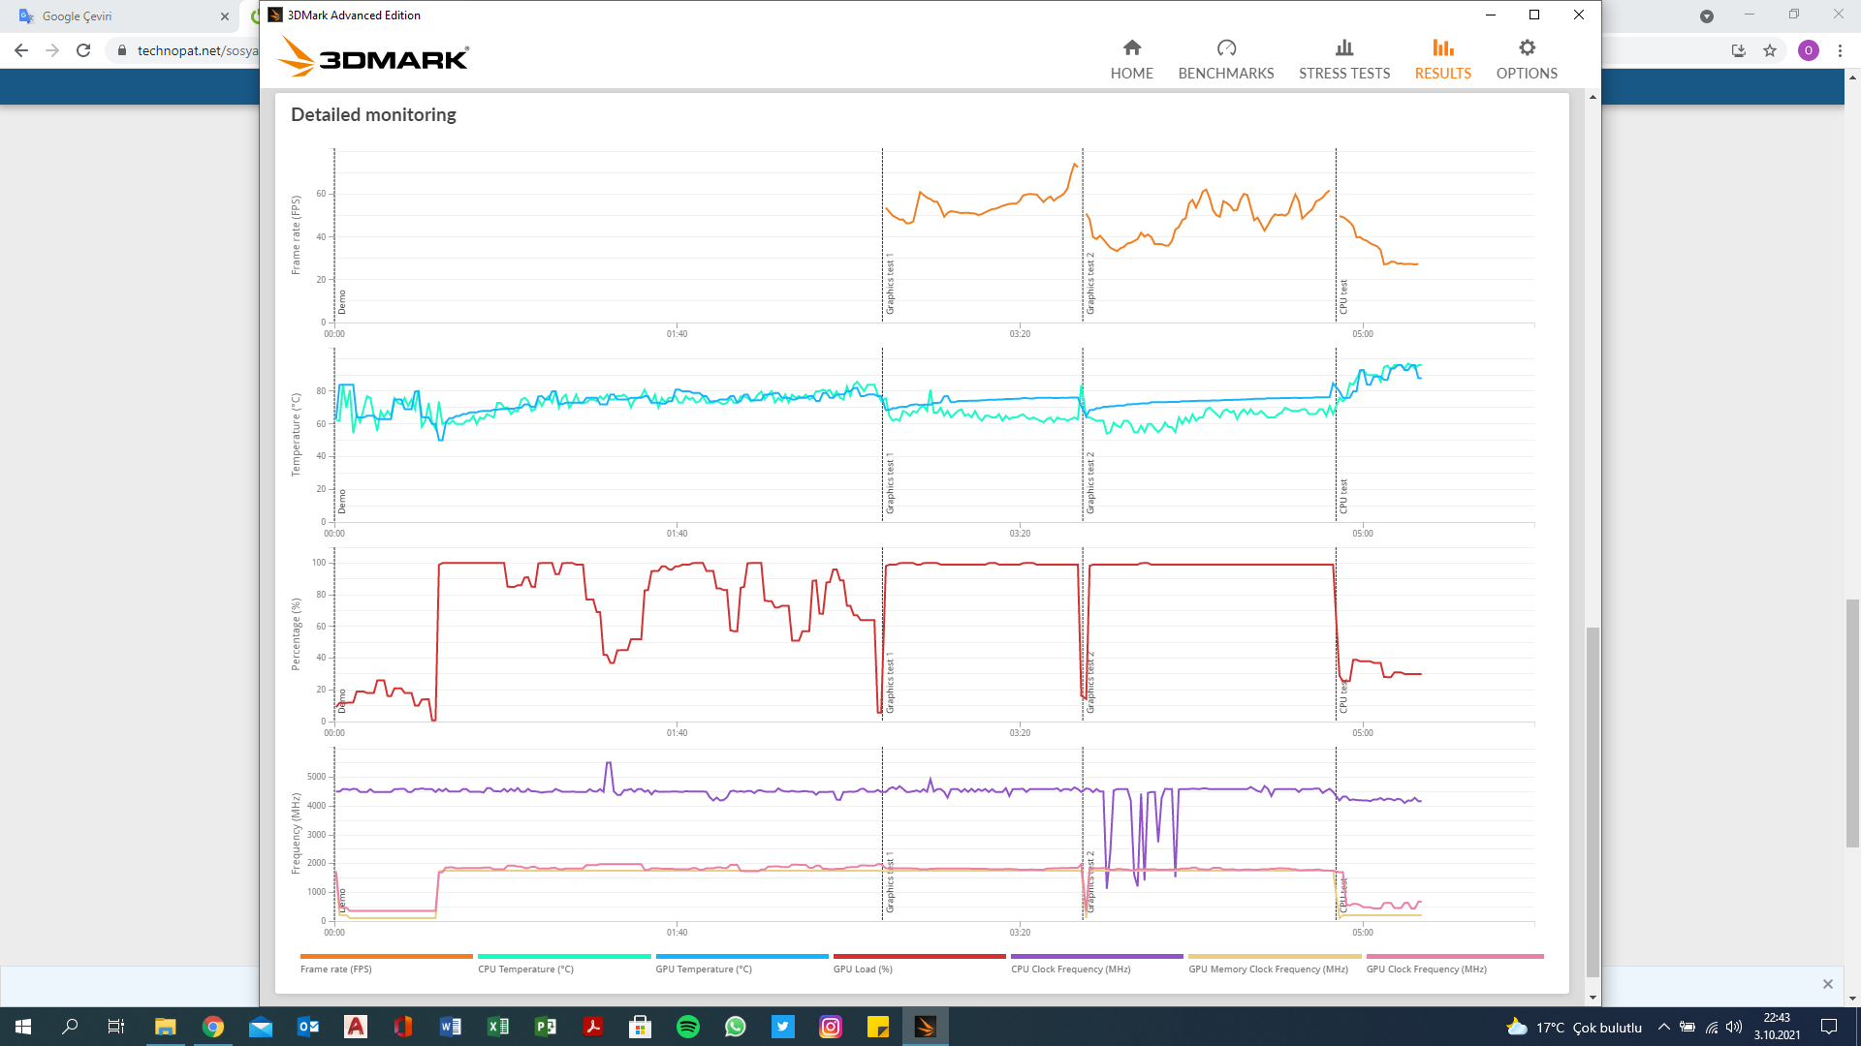This screenshot has width=1861, height=1046.
Task: Click GPU Temperature blue legend swatch
Action: (x=741, y=956)
